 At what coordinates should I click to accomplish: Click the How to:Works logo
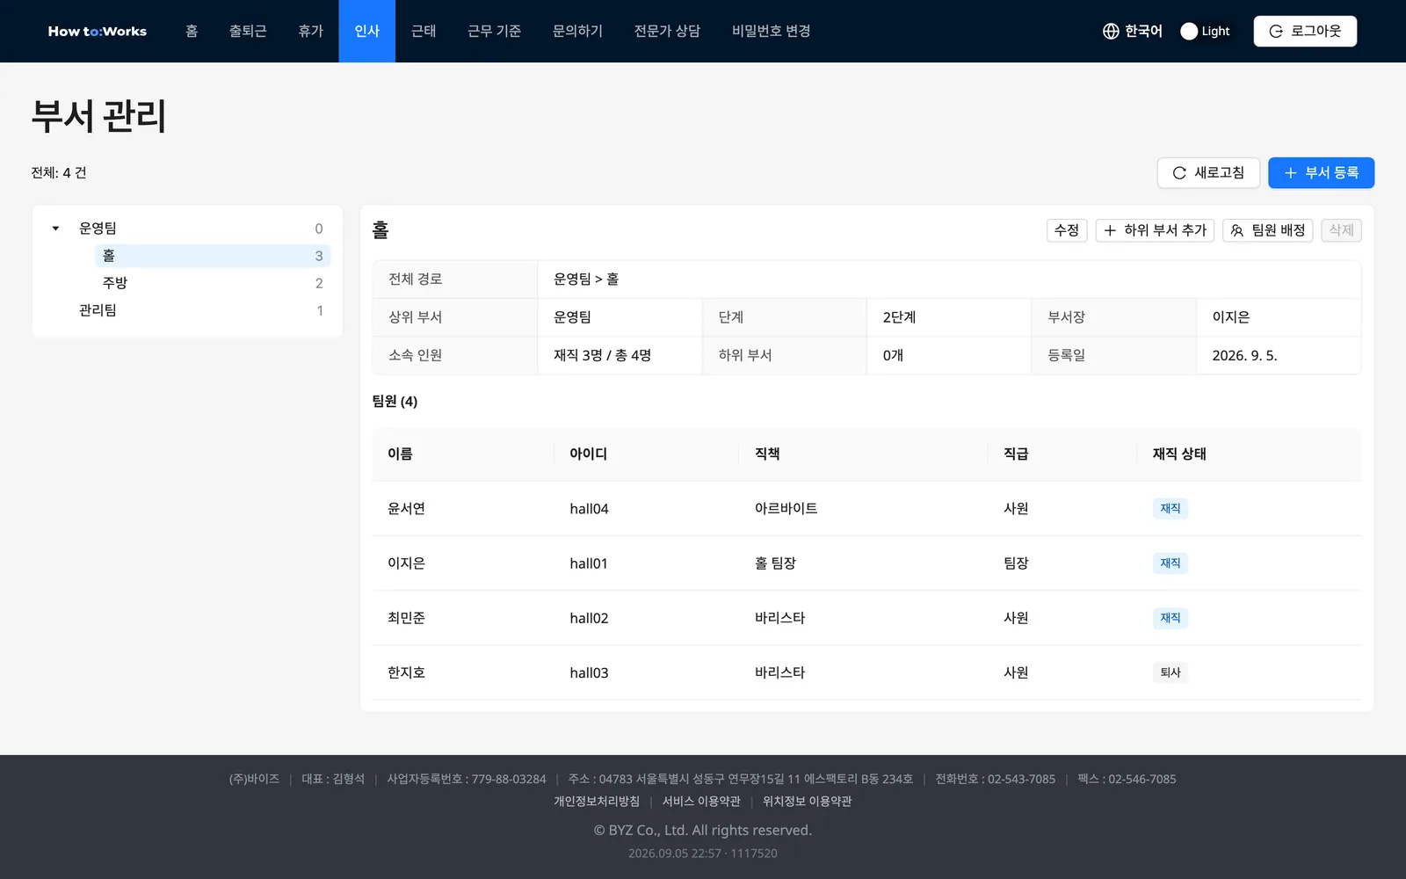tap(98, 31)
